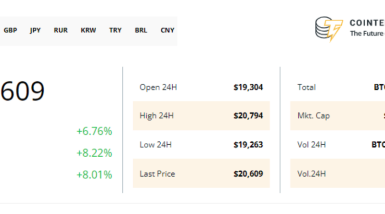Switch to the RUR currency tab
This screenshot has width=385, height=214.
point(61,30)
